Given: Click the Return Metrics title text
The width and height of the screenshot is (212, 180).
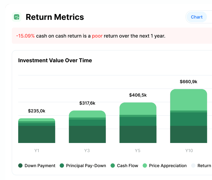Looking at the screenshot, I should (x=55, y=17).
